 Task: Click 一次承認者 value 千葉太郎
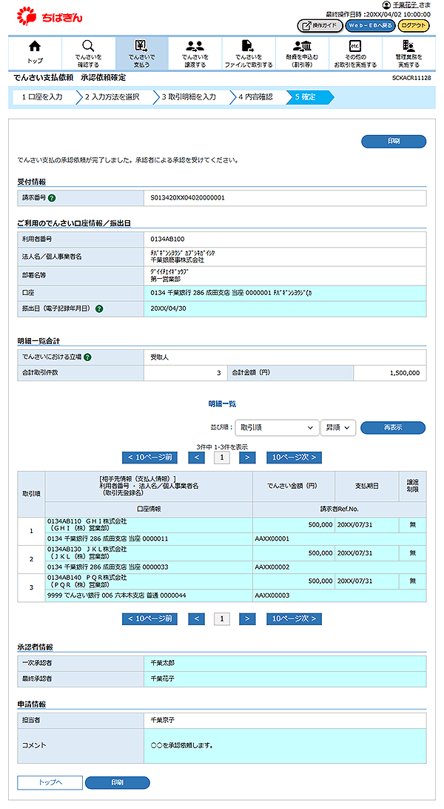tap(162, 663)
